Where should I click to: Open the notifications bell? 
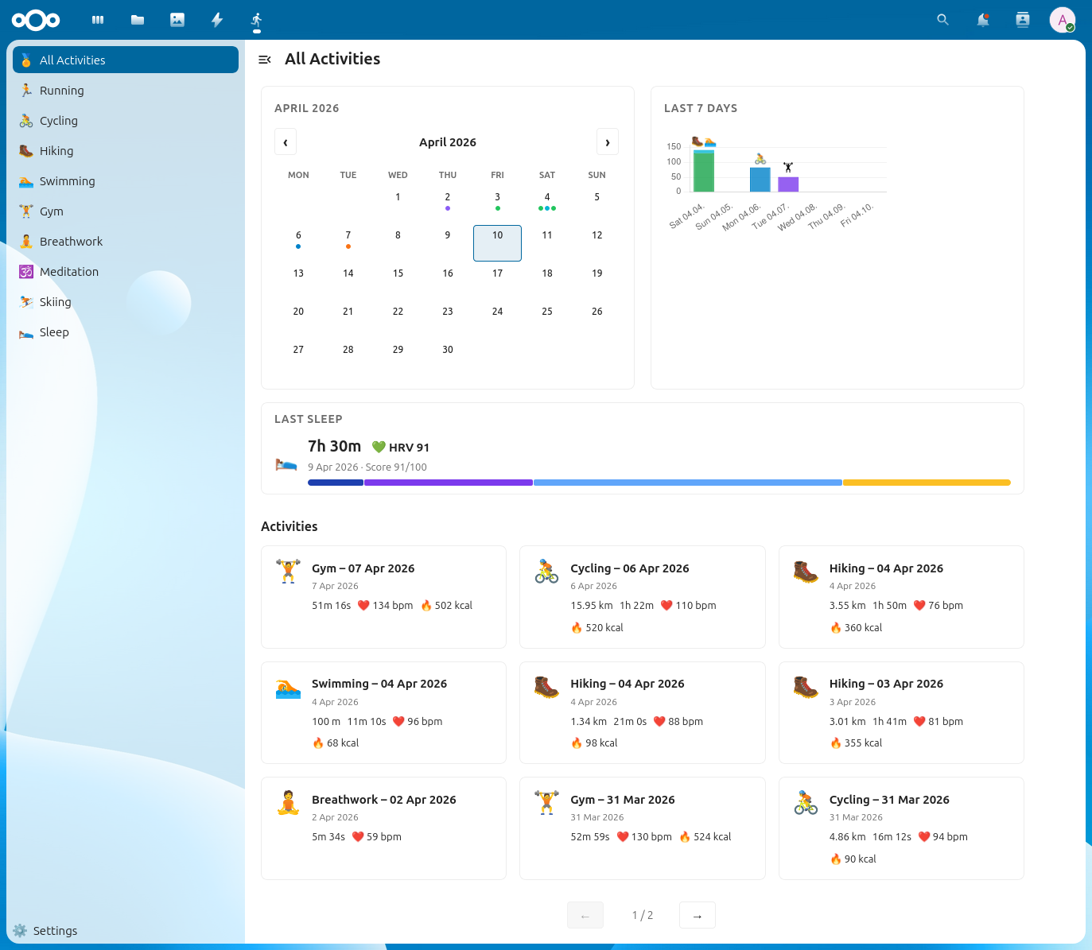pyautogui.click(x=982, y=19)
